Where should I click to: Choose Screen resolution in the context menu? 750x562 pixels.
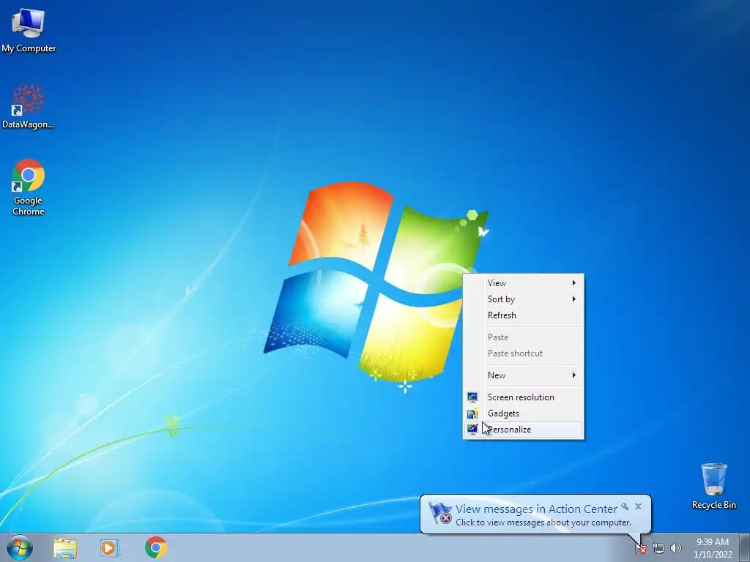point(523,397)
